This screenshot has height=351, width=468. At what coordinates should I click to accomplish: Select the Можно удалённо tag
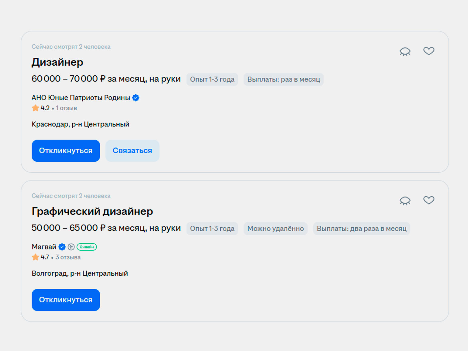coord(276,229)
